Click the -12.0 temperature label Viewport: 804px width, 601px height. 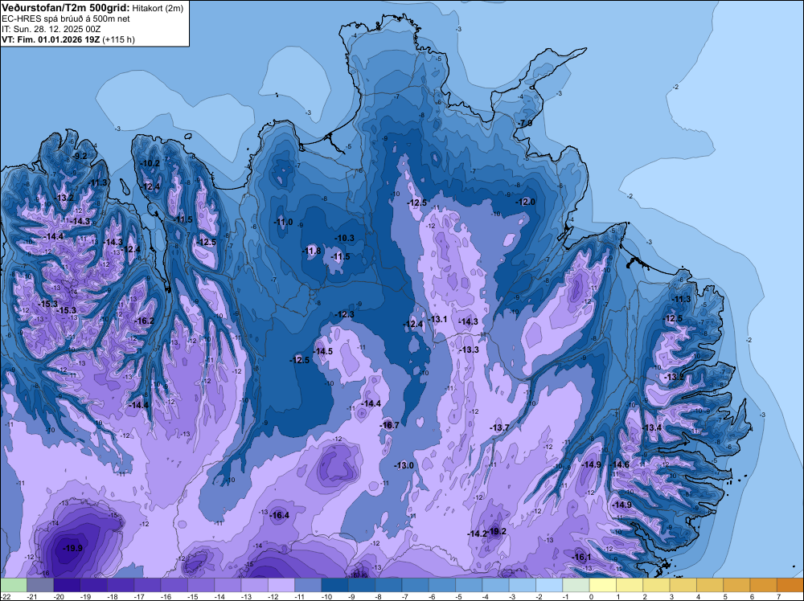[526, 202]
